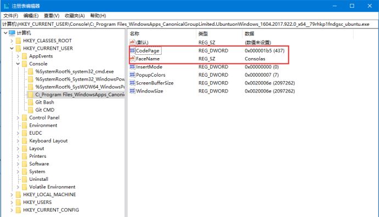Click the 0x000001b5 (437) data cell

pyautogui.click(x=264, y=51)
